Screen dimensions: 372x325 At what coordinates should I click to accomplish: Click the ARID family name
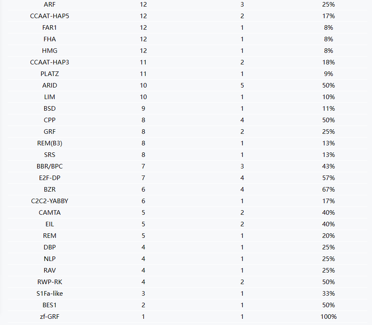50,85
